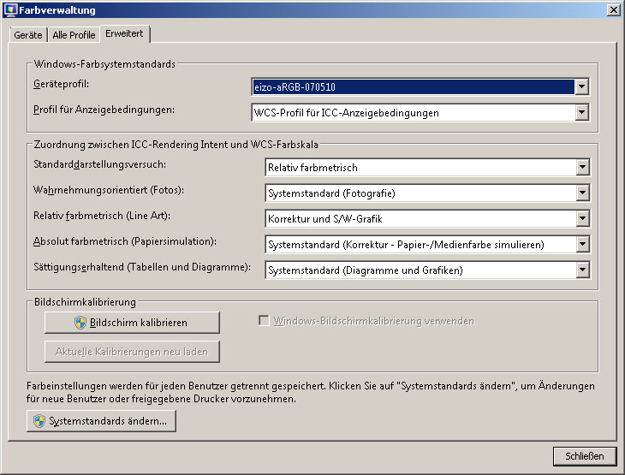Expand Wahrnehmungsorientiert (Fotos) dropdown
625x475 pixels.
[582, 193]
